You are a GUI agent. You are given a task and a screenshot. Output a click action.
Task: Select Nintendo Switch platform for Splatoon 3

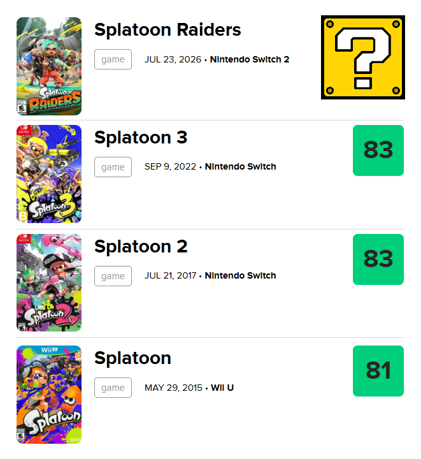[240, 166]
